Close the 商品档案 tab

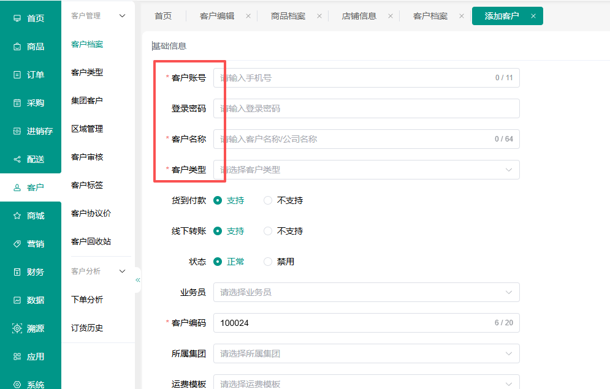click(x=319, y=16)
